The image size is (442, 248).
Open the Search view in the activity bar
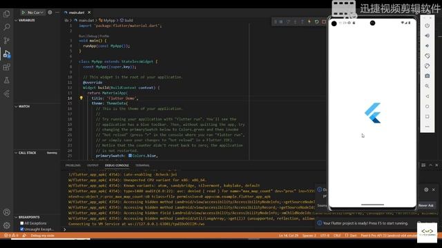(x=6, y=27)
